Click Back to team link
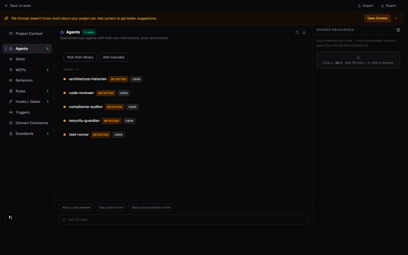The image size is (408, 255). tap(18, 6)
